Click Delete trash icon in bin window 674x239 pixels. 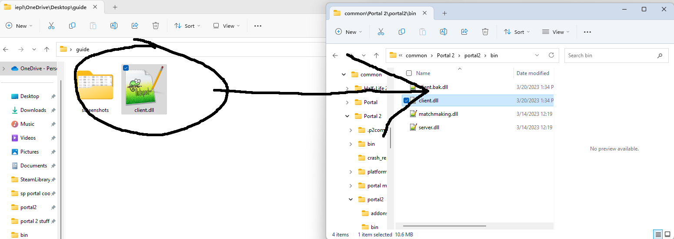click(485, 32)
